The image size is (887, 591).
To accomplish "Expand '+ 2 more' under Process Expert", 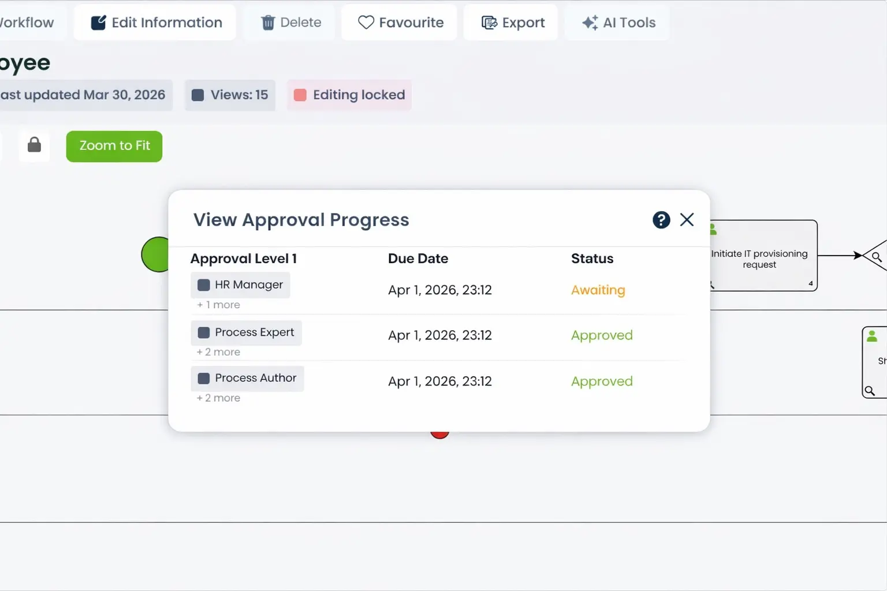I will (218, 352).
